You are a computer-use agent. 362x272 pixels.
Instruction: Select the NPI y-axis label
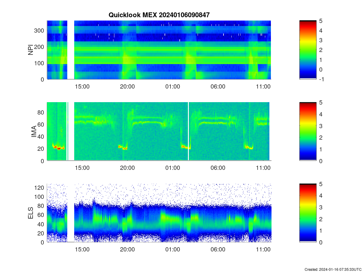[x=30, y=50]
